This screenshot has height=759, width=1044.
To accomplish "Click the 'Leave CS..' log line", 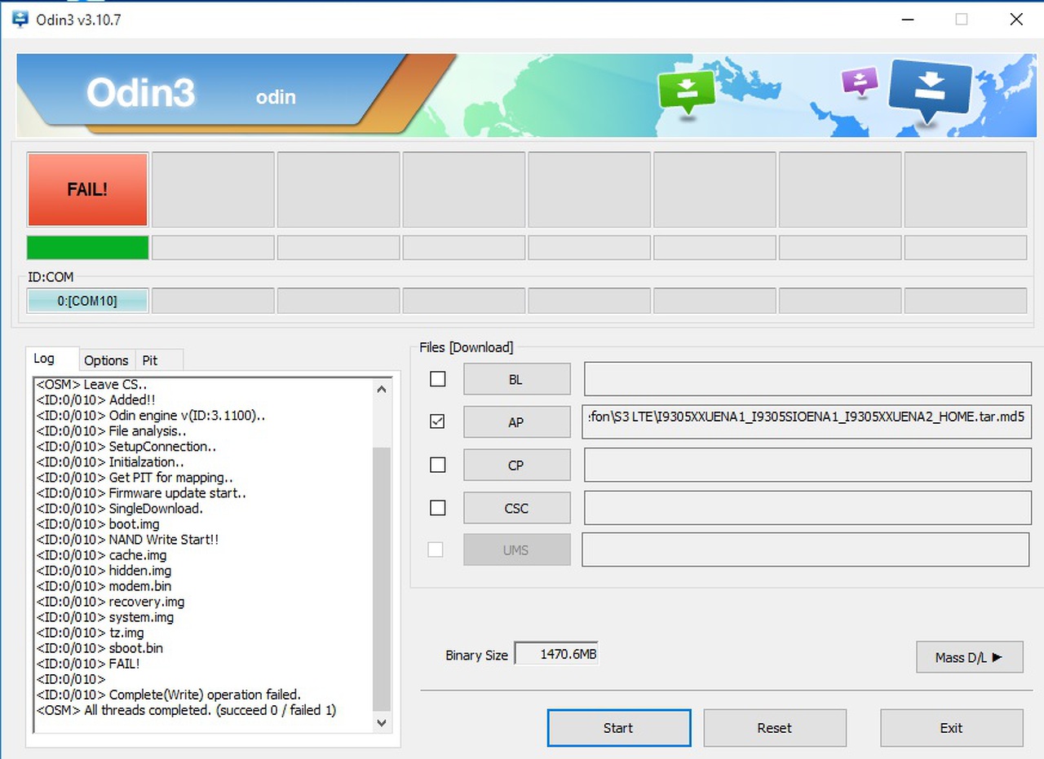I will pos(91,385).
